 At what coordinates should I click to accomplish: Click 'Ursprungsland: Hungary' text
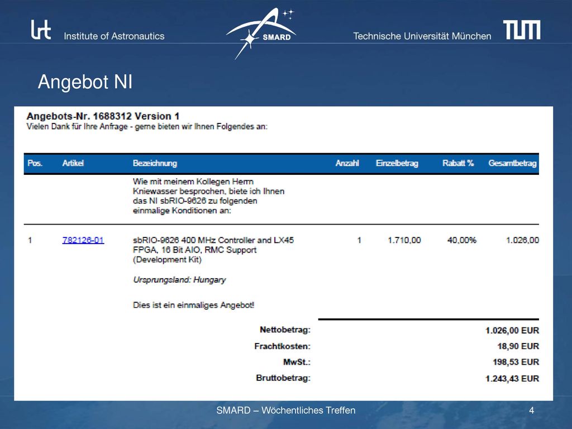[x=179, y=280]
